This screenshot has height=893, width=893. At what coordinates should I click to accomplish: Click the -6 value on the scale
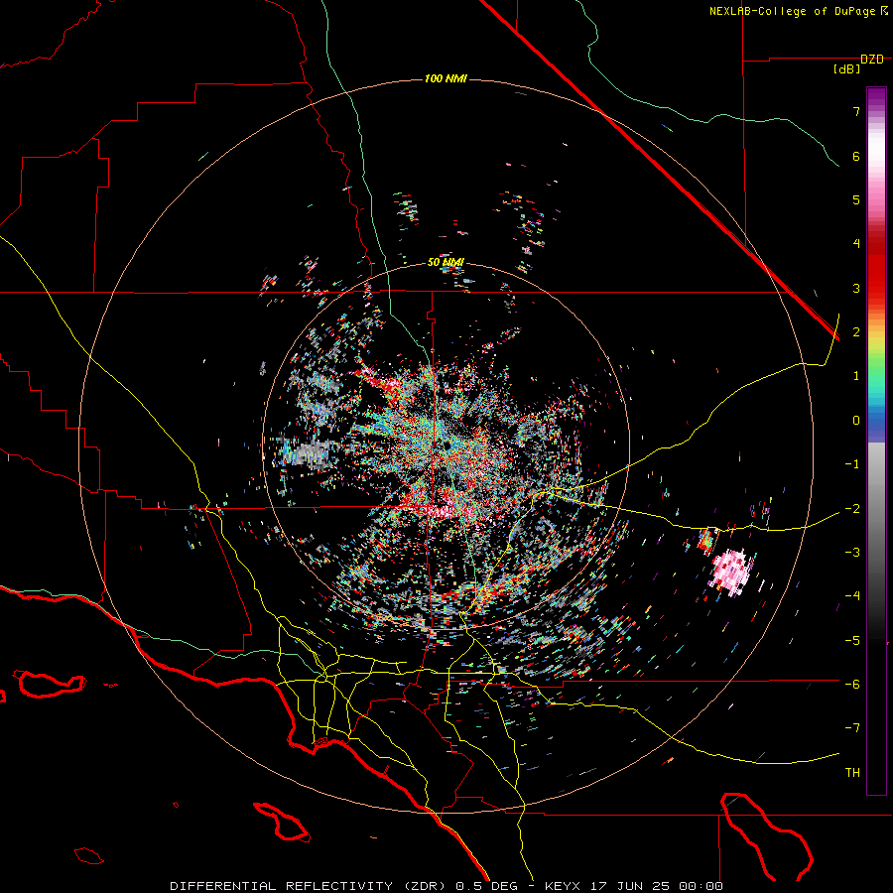pos(852,685)
